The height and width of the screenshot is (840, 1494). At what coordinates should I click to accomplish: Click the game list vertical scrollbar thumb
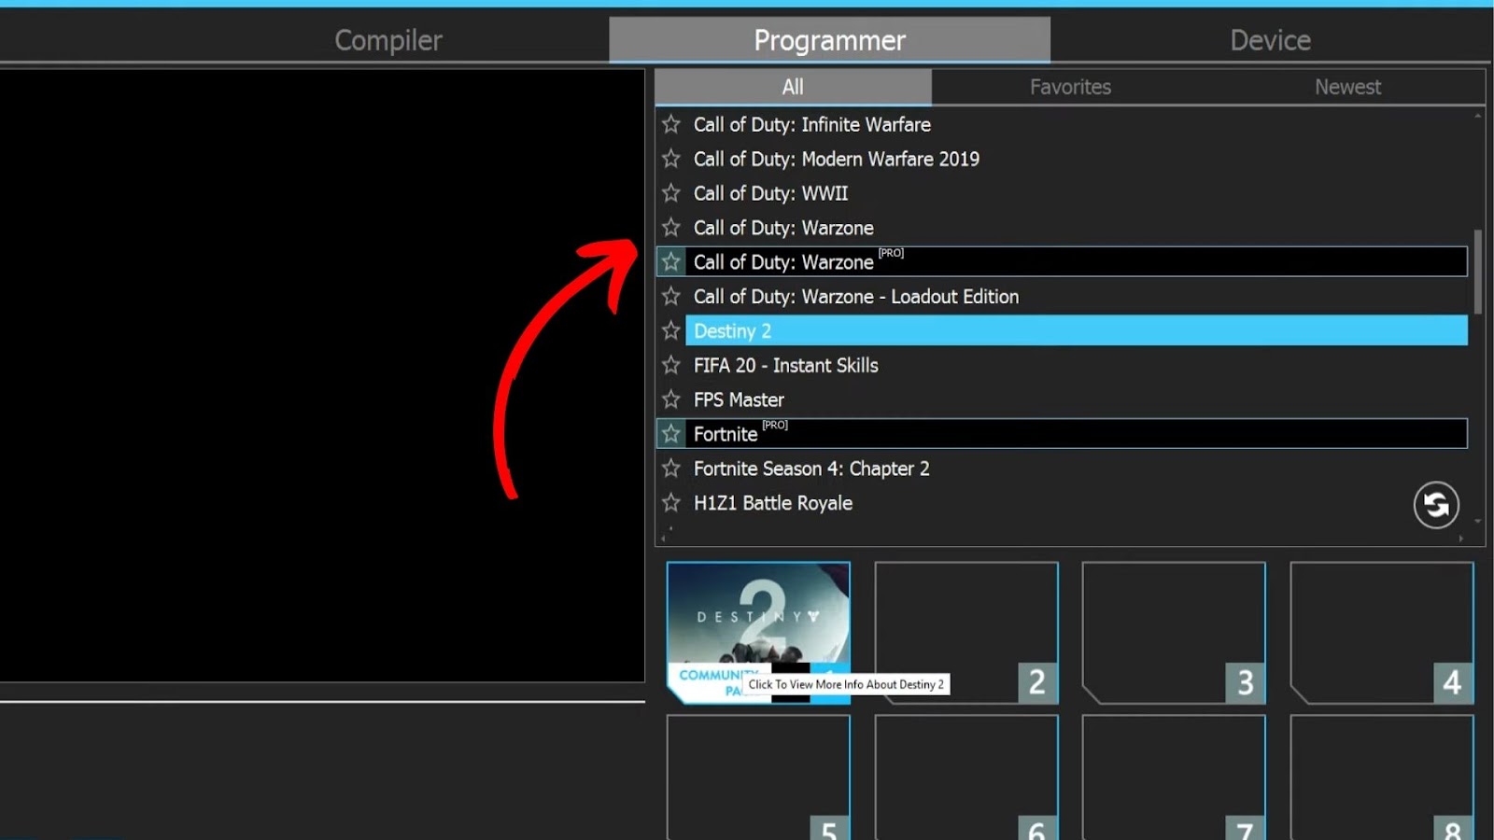pyautogui.click(x=1478, y=272)
